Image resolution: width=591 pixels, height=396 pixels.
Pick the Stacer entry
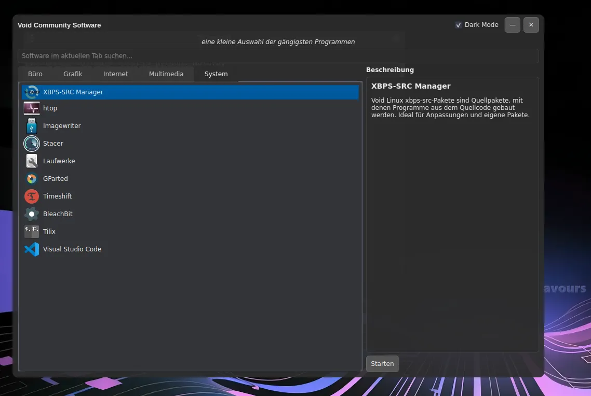191,144
